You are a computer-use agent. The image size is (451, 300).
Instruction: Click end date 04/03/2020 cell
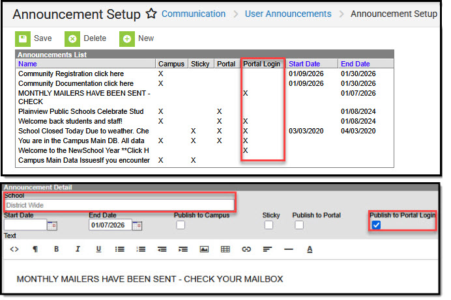(x=358, y=131)
